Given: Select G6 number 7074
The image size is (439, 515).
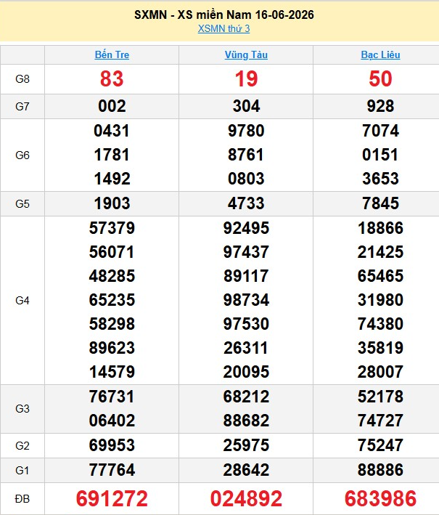Looking at the screenshot, I should pos(381,131).
